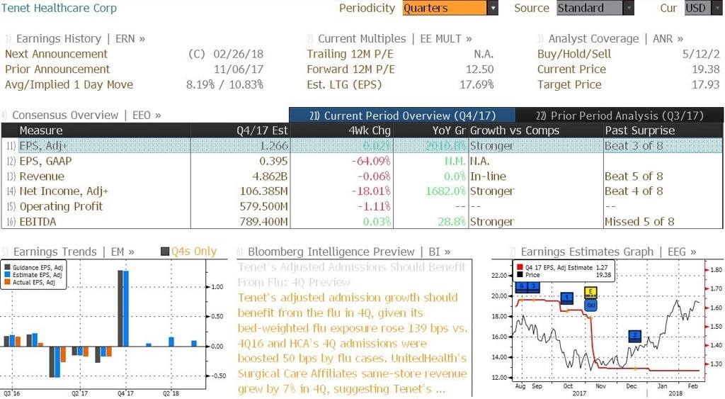
Task: Click the blue GU guidance marker
Action: click(591, 305)
